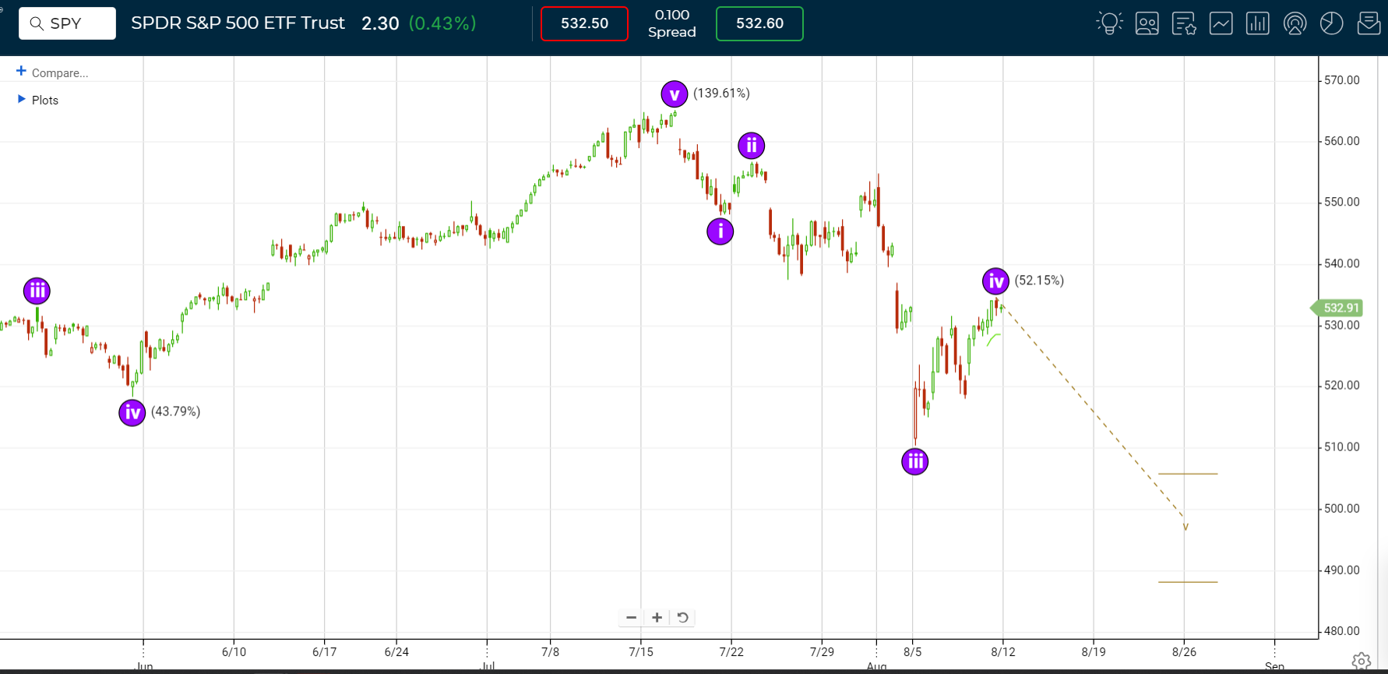The image size is (1388, 674).
Task: Click the Compare... add button
Action: [52, 72]
